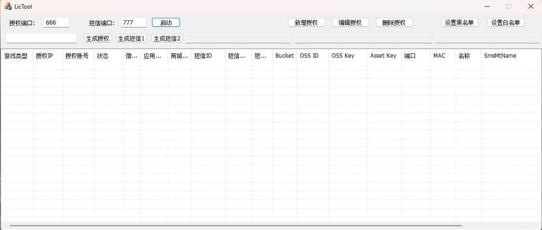Click the LicTool app icon in title bar
This screenshot has width=542, height=230.
[x=8, y=6]
